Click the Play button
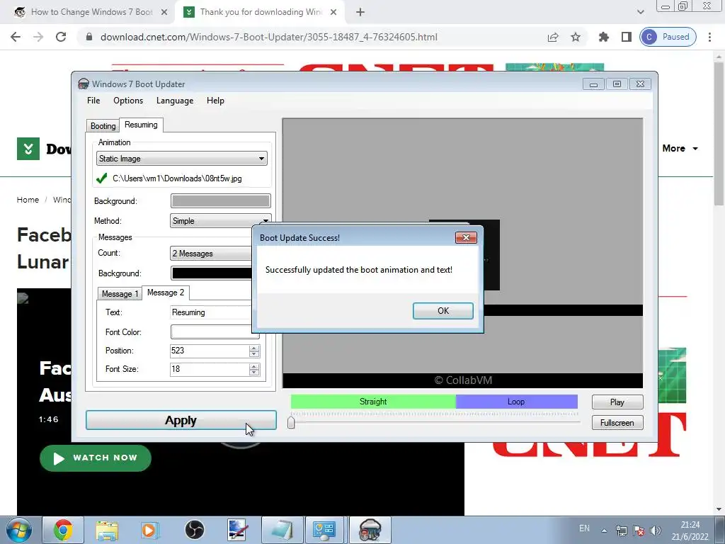The height and width of the screenshot is (544, 725). click(617, 402)
